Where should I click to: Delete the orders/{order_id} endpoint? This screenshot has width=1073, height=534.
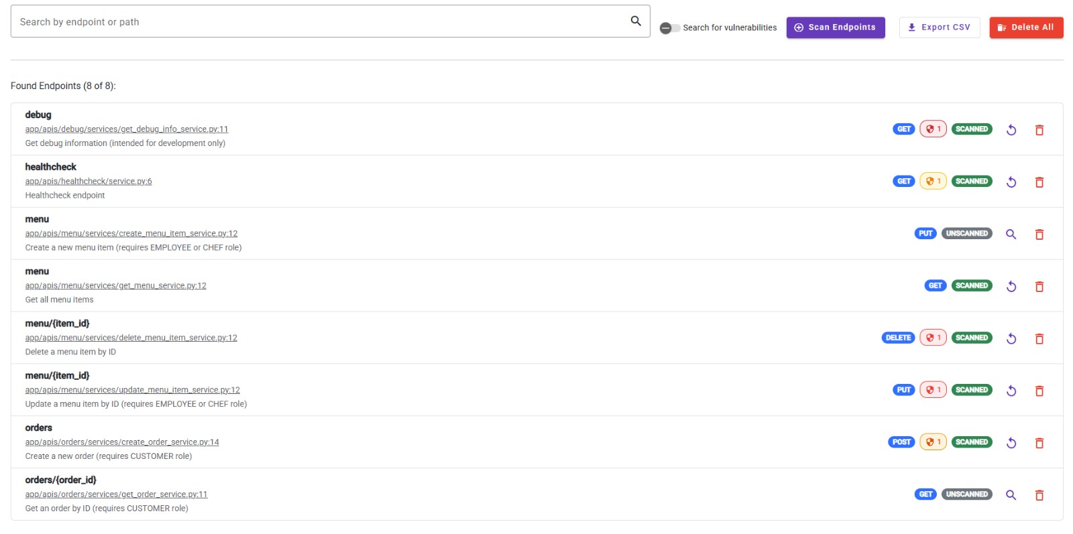coord(1039,496)
